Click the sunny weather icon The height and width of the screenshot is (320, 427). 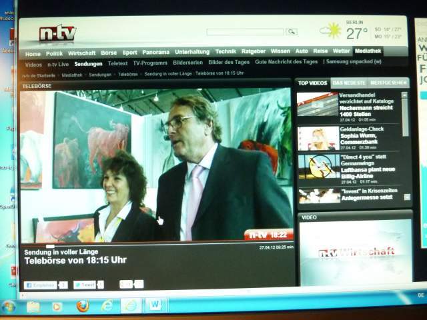[330, 31]
